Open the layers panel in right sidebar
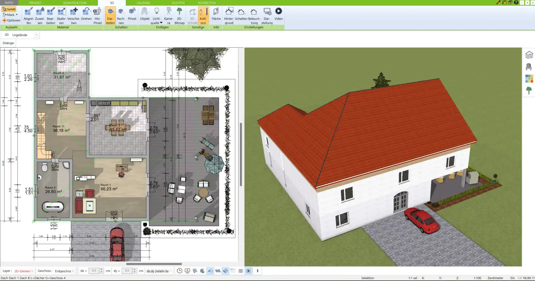This screenshot has height=281, width=535. [x=529, y=55]
